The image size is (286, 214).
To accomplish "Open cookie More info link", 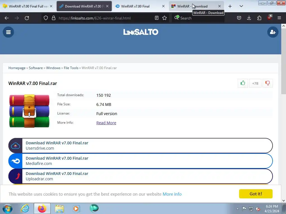I will (x=172, y=194).
